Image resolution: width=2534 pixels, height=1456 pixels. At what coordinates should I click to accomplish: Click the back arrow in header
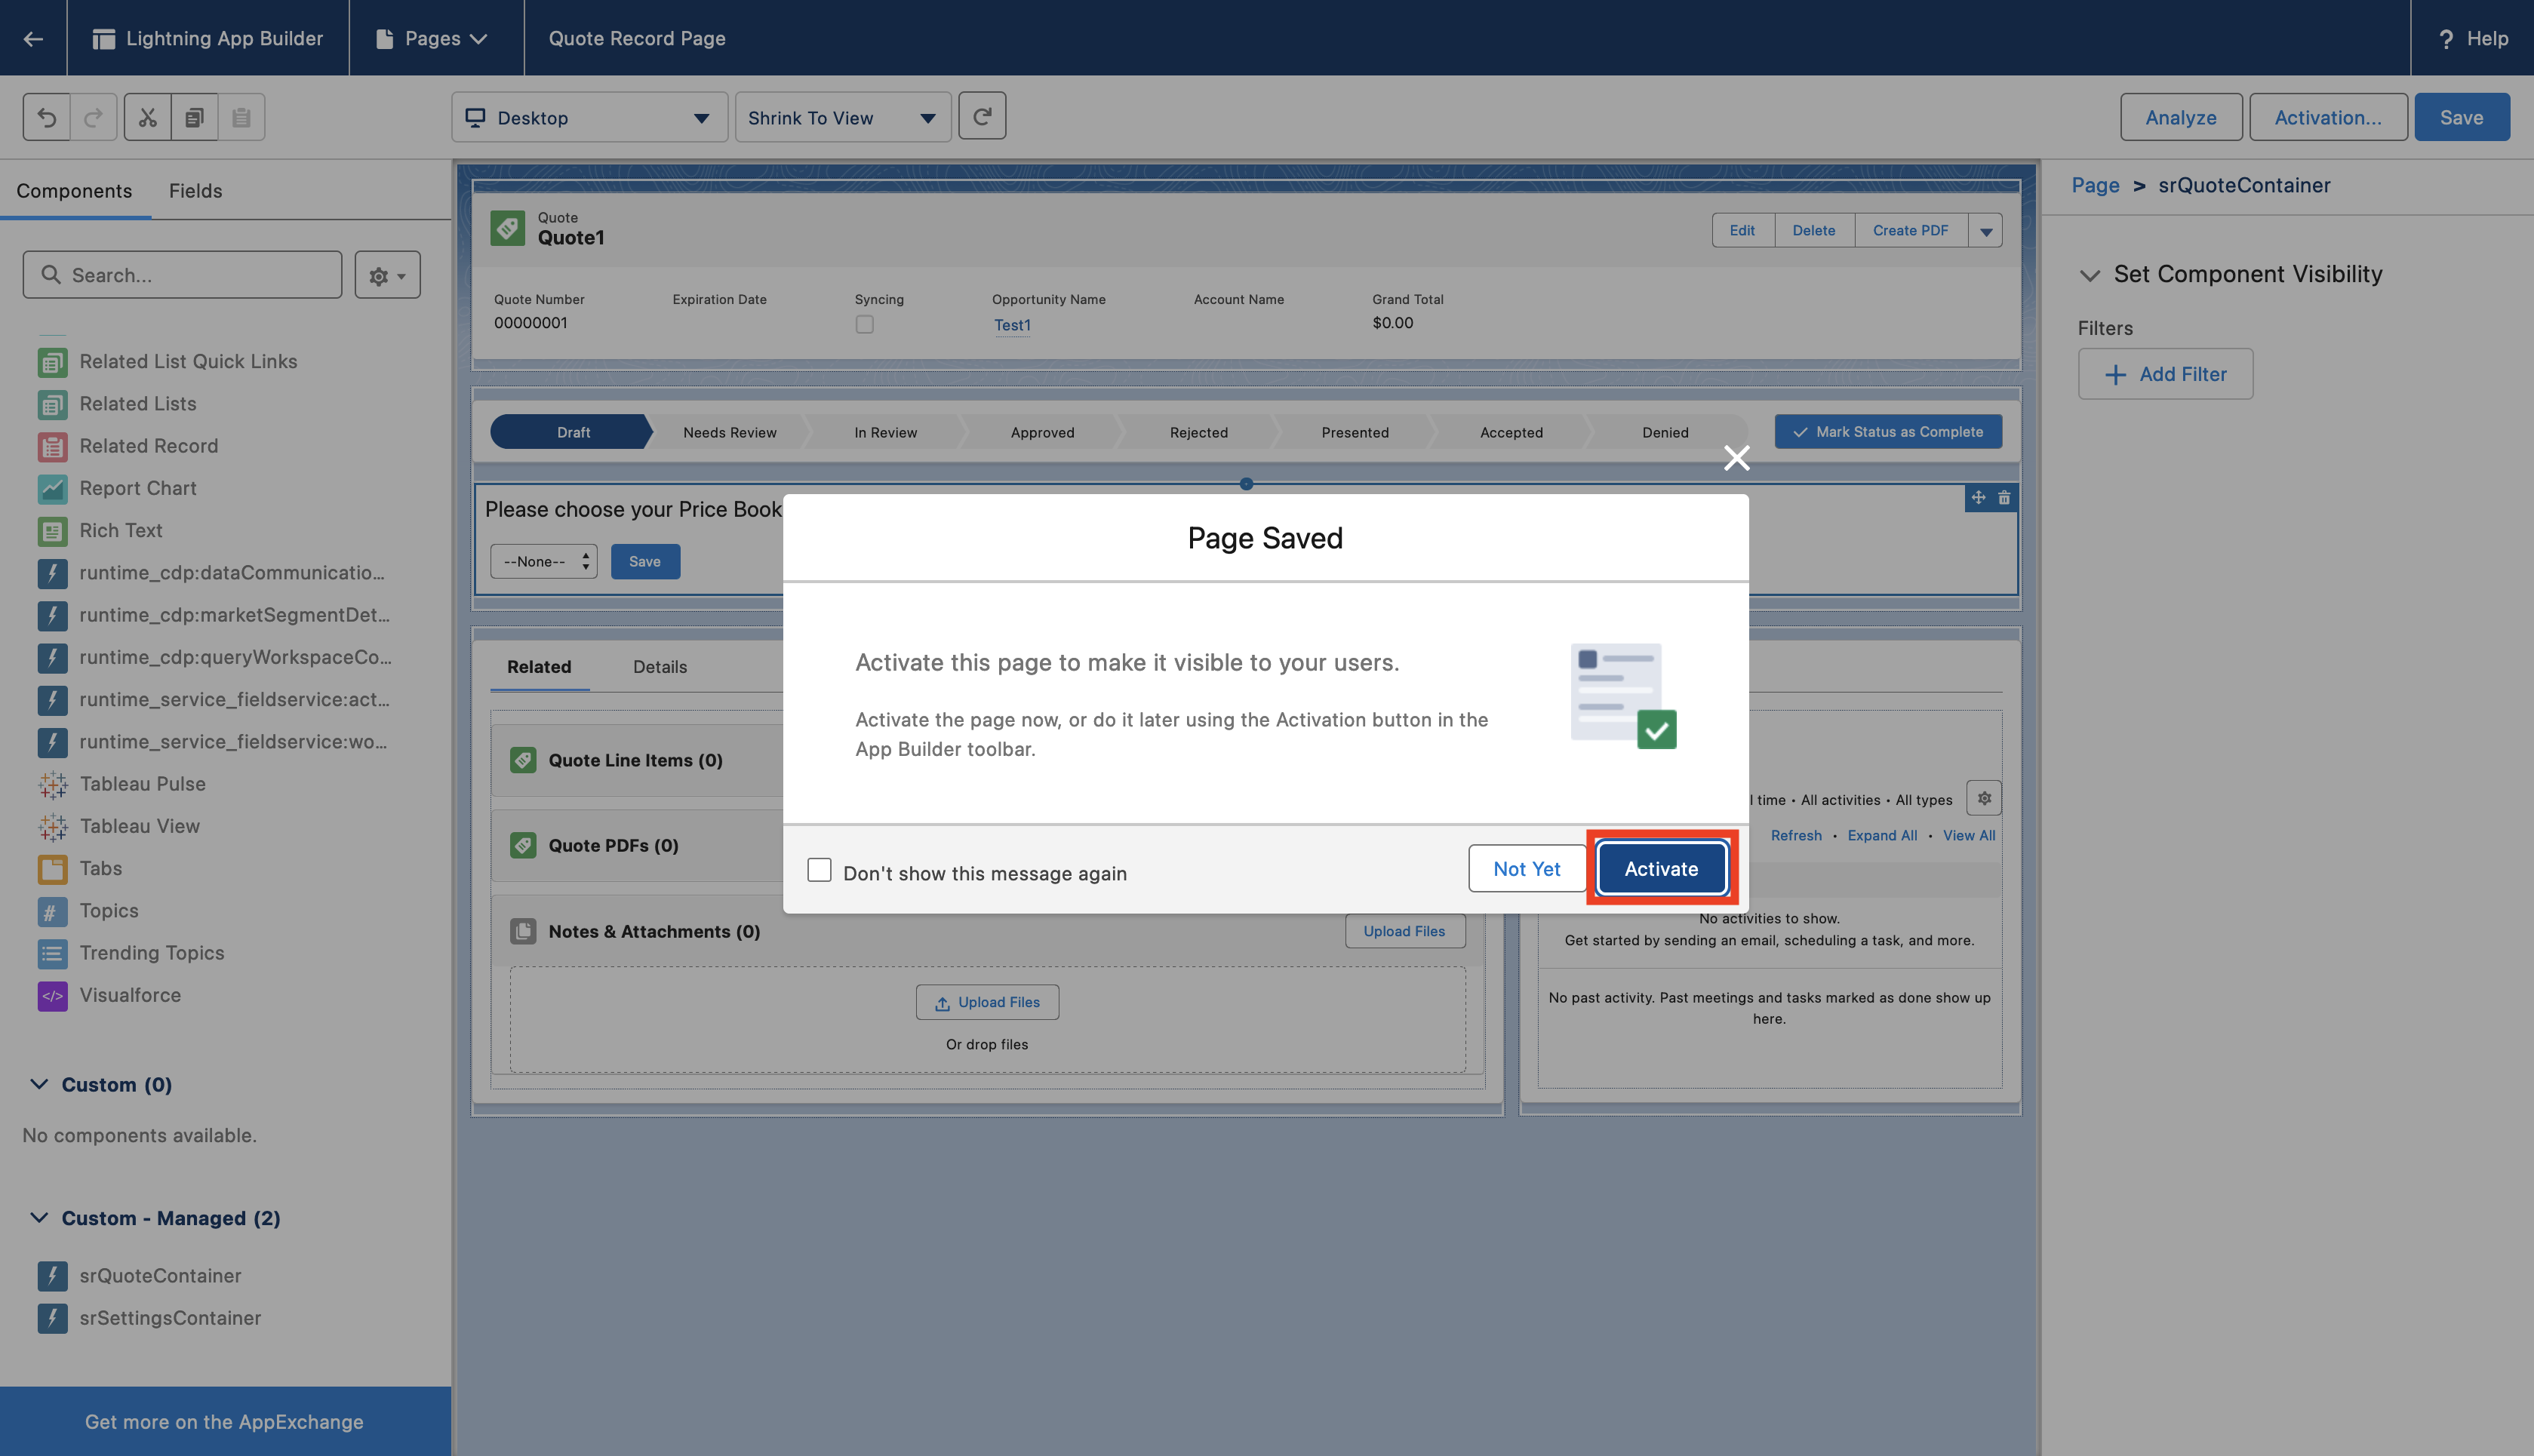pyautogui.click(x=33, y=38)
